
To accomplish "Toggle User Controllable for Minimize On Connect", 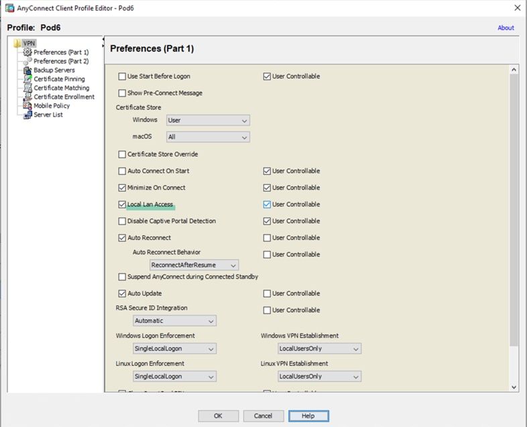I will [267, 188].
